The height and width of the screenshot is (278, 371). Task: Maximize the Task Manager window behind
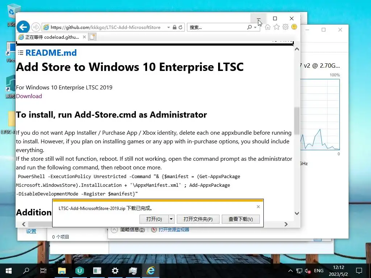click(324, 30)
